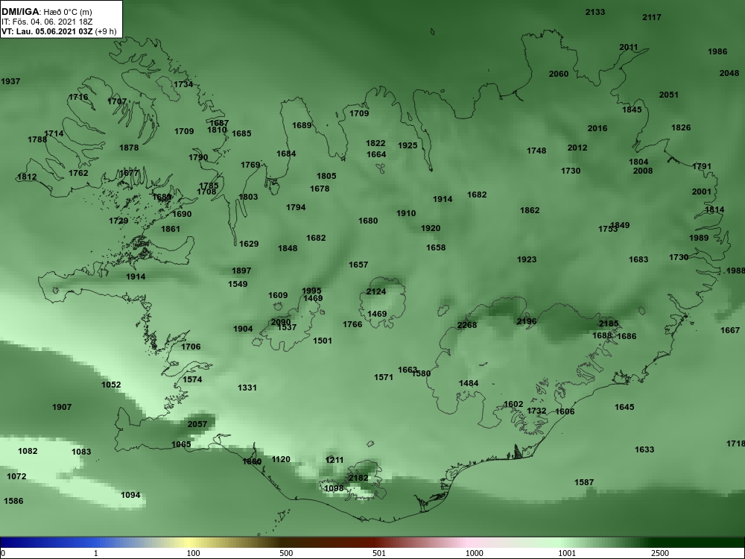Click the map value '1925'
Screen dimensions: 745x559
click(x=408, y=145)
